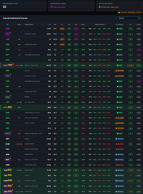Click the HỒI PHỤC badge in BAF row

click(x=119, y=160)
